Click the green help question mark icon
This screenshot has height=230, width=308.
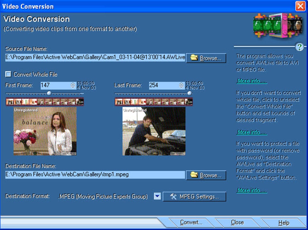(x=299, y=47)
